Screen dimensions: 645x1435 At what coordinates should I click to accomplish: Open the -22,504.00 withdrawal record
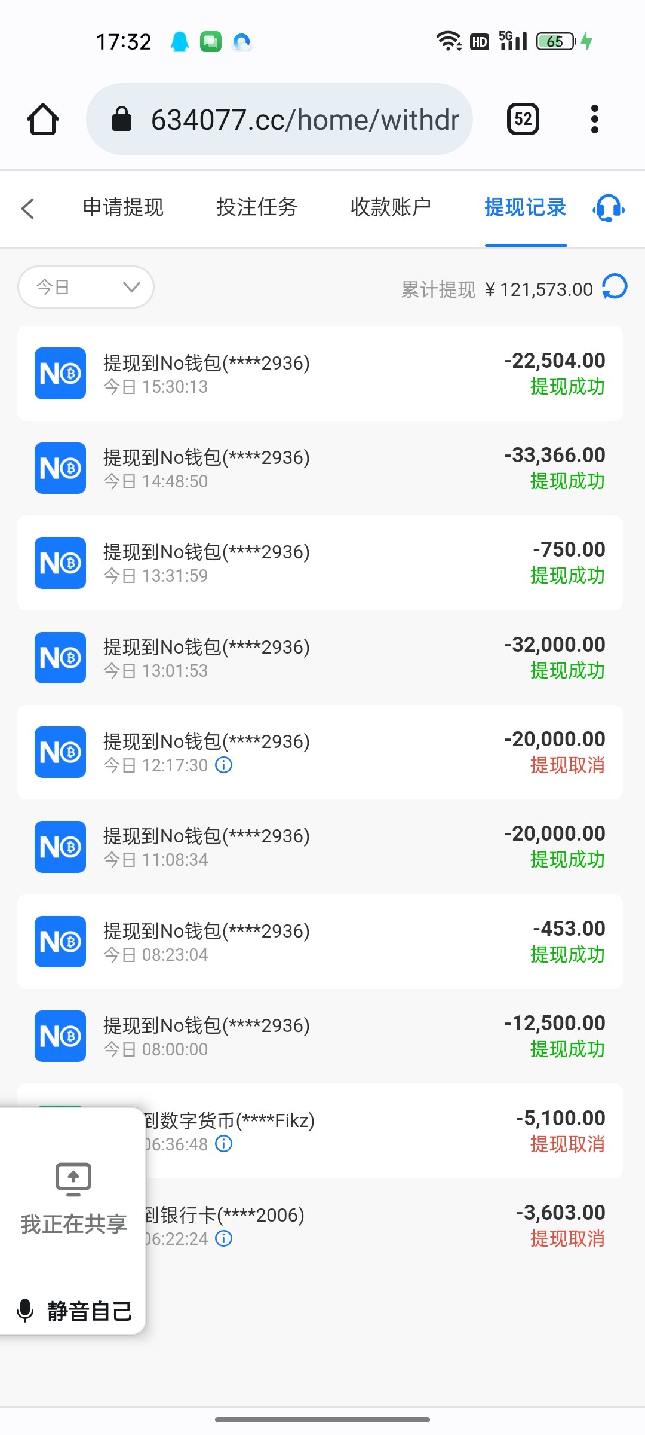320,374
